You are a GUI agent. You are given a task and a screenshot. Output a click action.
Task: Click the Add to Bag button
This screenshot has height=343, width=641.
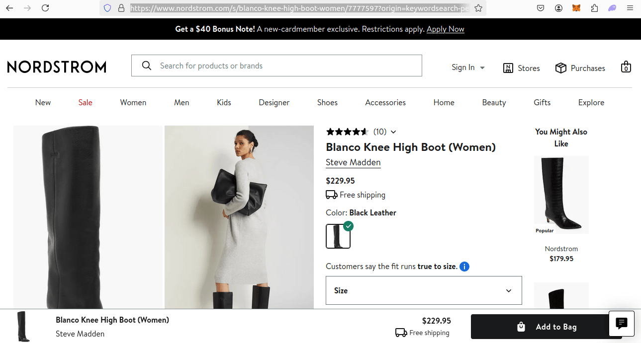[547, 327]
